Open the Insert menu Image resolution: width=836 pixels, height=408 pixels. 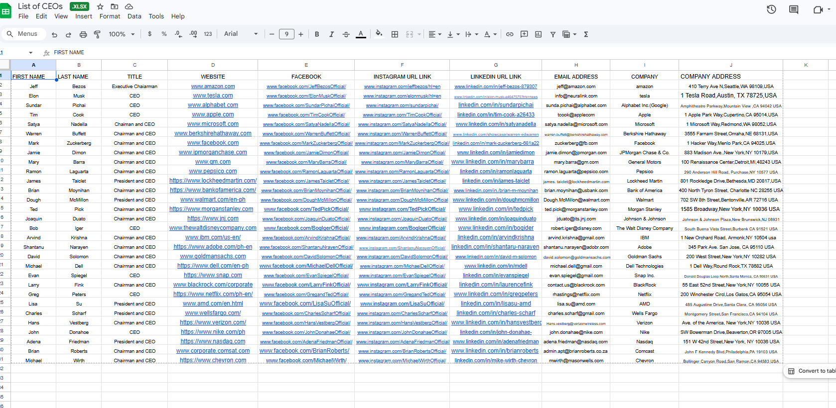[x=84, y=16]
